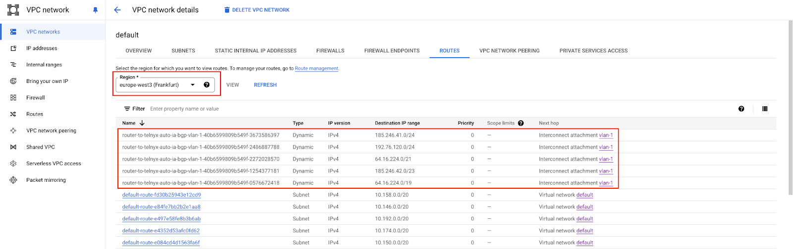Image resolution: width=793 pixels, height=249 pixels.
Task: Click the Scope limits help icon
Action: (521, 123)
